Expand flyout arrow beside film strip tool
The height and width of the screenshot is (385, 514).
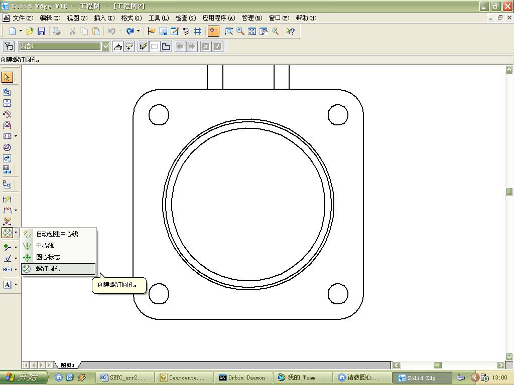click(16, 136)
